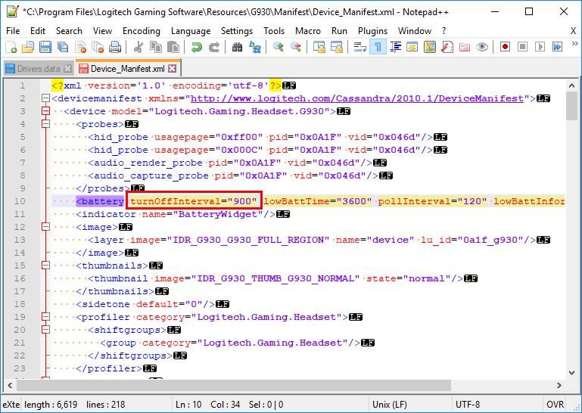Start macro recording with the red circle icon
The height and width of the screenshot is (413, 582).
(505, 47)
